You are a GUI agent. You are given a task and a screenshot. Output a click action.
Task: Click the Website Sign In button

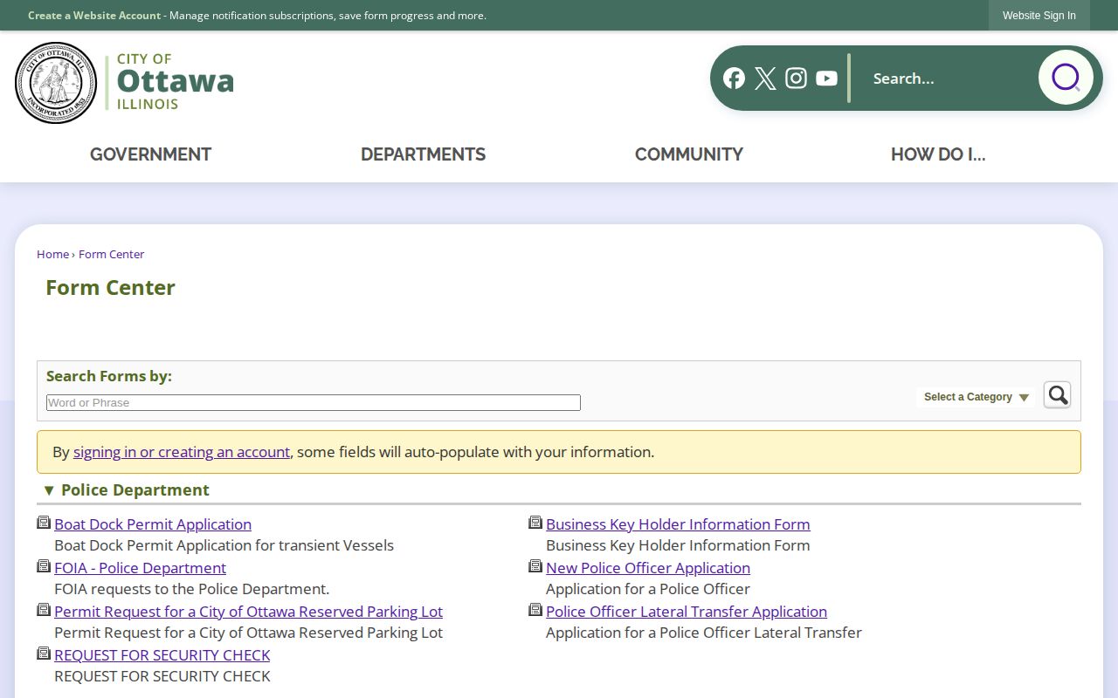[1039, 16]
